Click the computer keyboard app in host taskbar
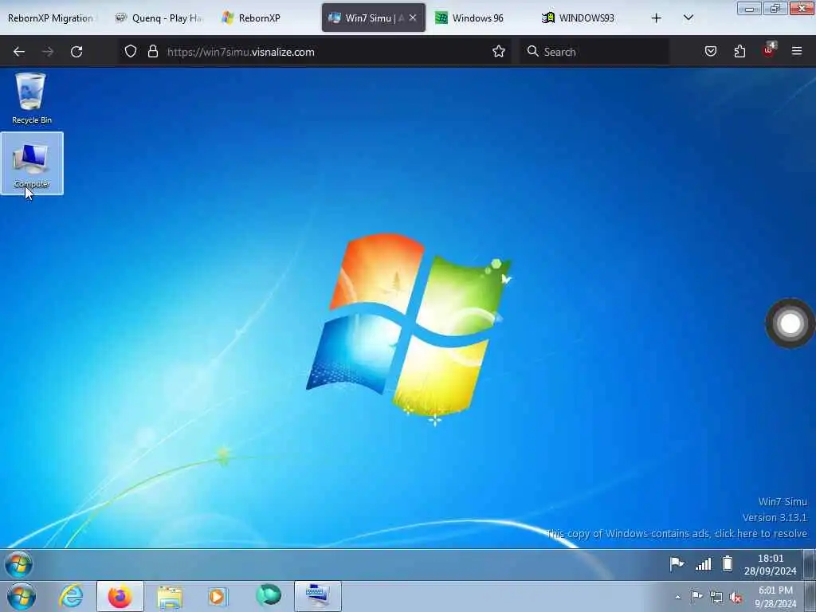 317,596
